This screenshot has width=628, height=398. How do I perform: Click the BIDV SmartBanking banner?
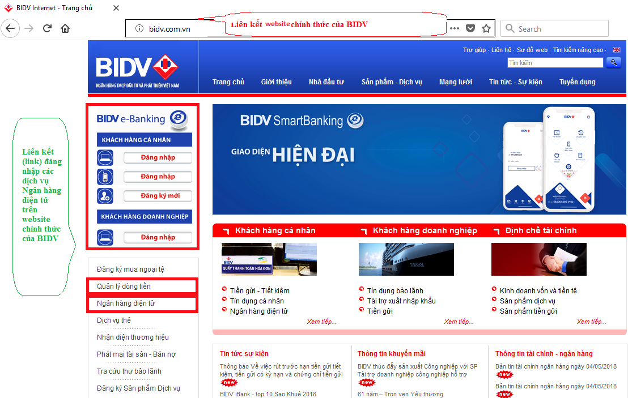point(419,159)
